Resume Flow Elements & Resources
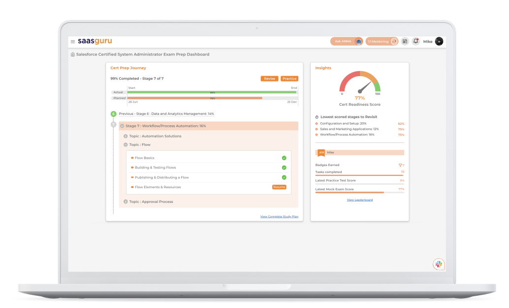The width and height of the screenshot is (509, 308). click(279, 187)
